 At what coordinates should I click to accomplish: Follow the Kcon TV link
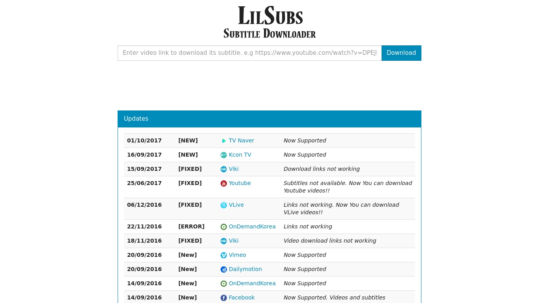(x=240, y=155)
